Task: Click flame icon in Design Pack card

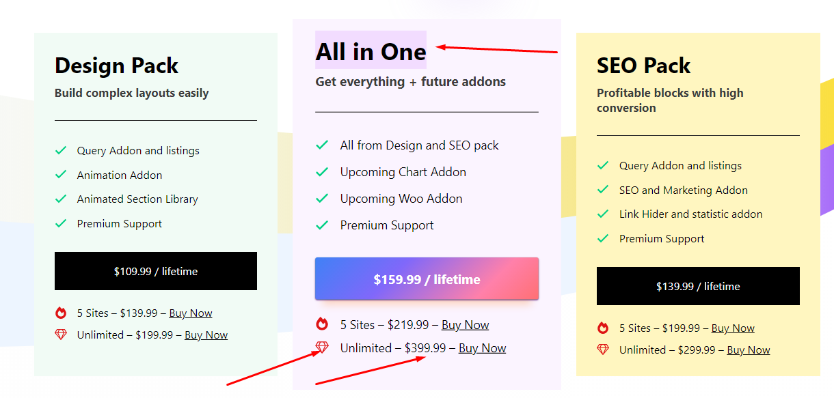Action: (x=61, y=313)
